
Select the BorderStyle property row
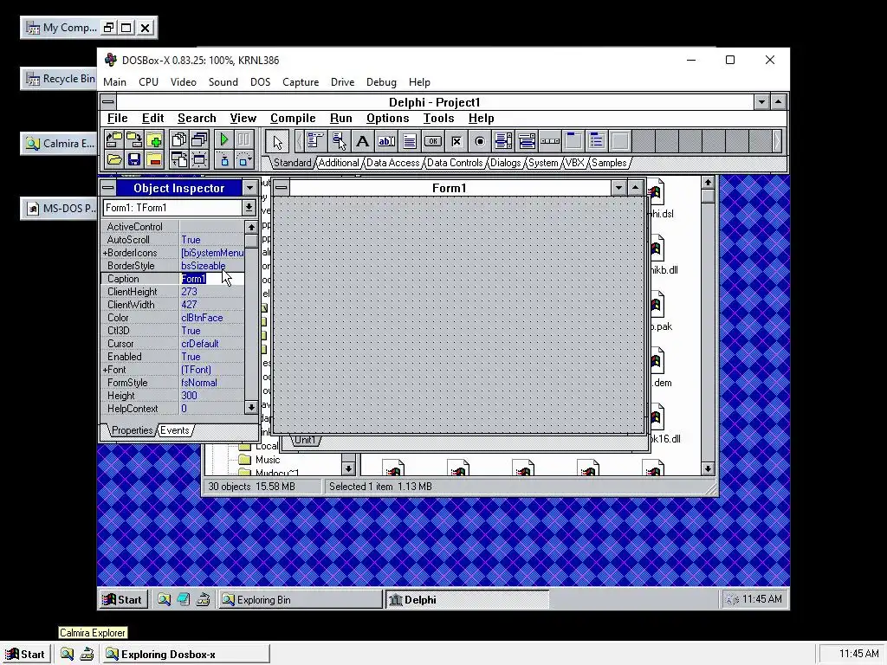[x=172, y=266]
